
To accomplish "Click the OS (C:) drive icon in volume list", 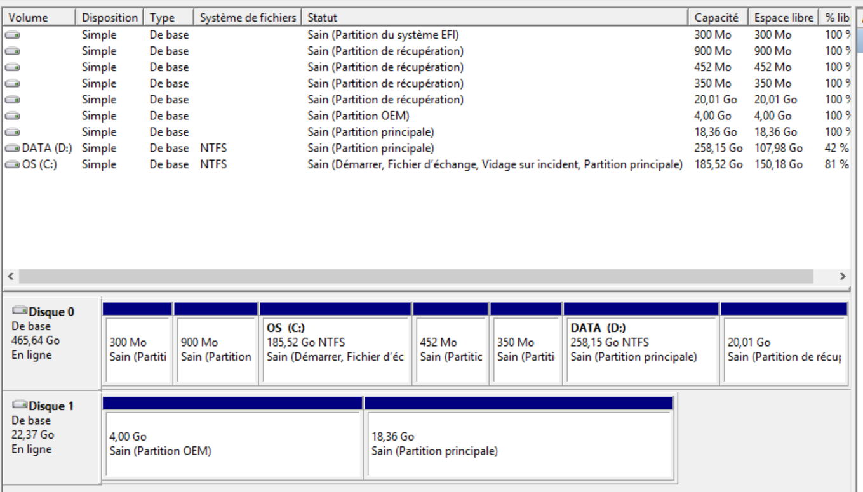I will tap(13, 165).
